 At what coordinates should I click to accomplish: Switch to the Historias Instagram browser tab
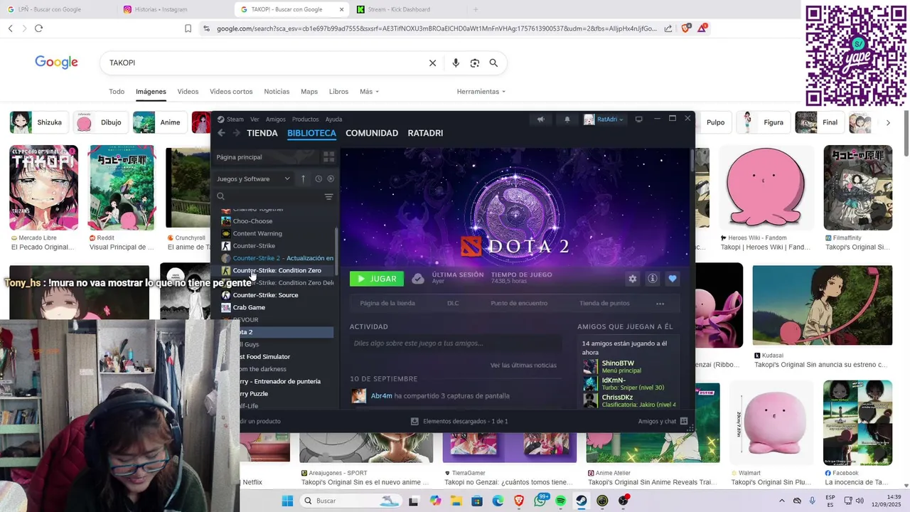coord(161,9)
